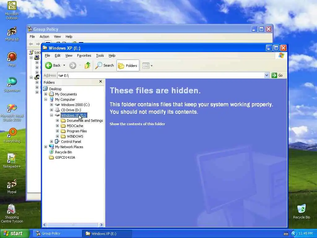Select WINDOWS folder in tree
Viewport: 317px width, 238px height.
point(75,136)
